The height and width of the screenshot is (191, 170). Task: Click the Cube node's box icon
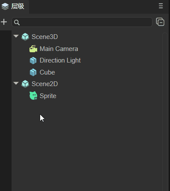pyautogui.click(x=33, y=72)
